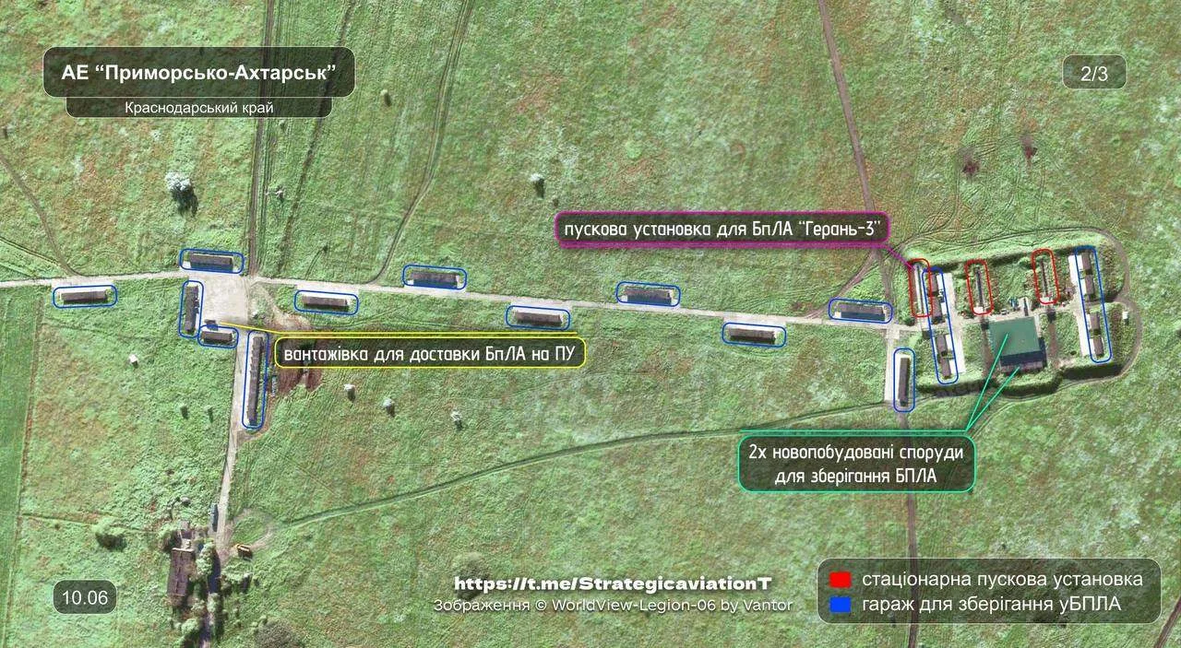Click the teal новопобудовані споруди annotation box
Image resolution: width=1181 pixels, height=648 pixels.
pyautogui.click(x=857, y=464)
